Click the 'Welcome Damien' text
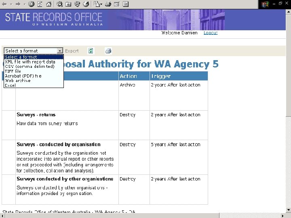This screenshot has height=218, width=291. coord(179,33)
